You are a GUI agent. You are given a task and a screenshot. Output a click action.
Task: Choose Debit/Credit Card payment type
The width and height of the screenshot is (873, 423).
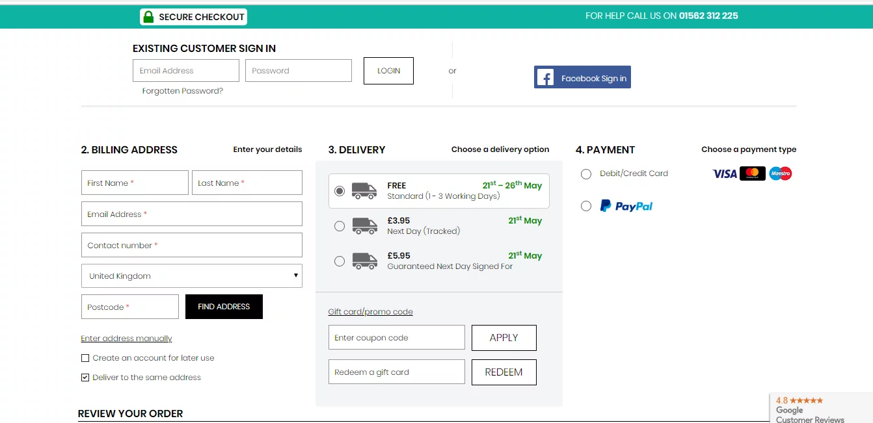586,174
